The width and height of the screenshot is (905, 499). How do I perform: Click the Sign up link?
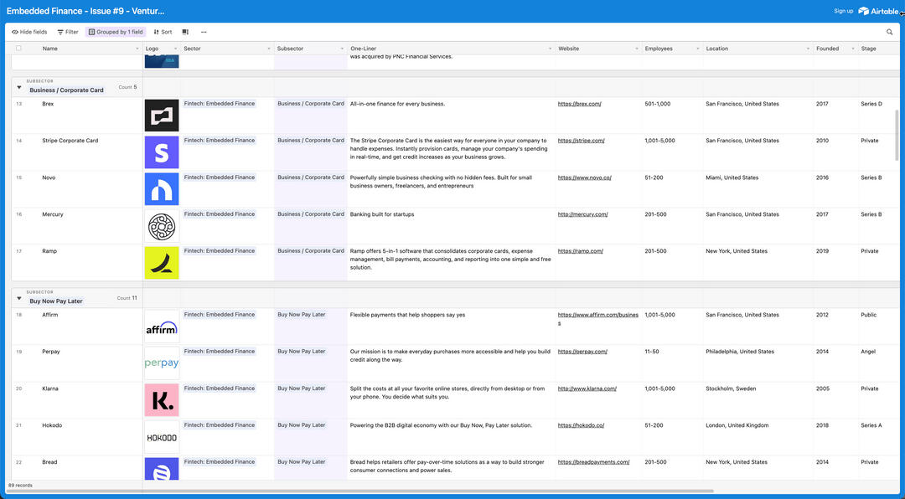(x=843, y=11)
